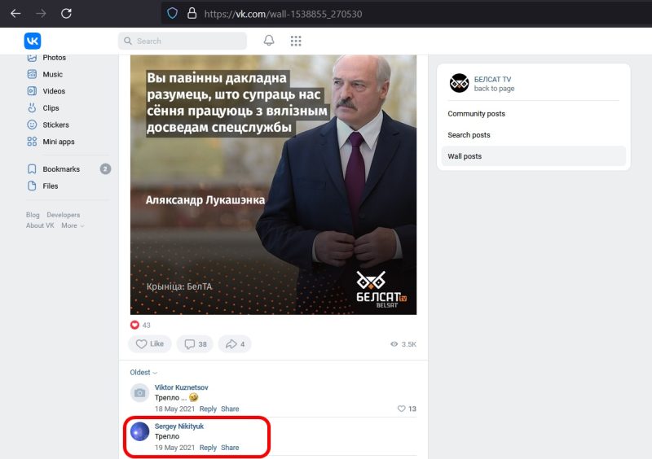
Task: Reply to Sergey Nikityuk's comment
Action: 208,448
